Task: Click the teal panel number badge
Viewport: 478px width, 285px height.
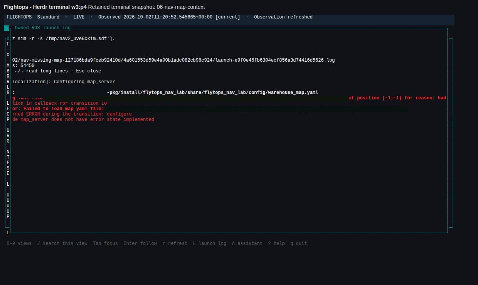Action: tap(7, 28)
